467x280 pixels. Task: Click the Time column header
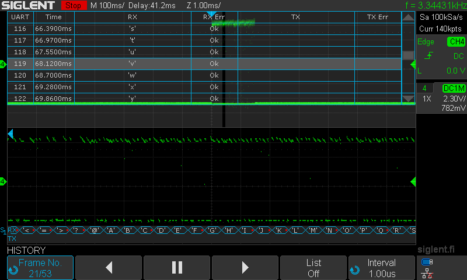[x=54, y=17]
